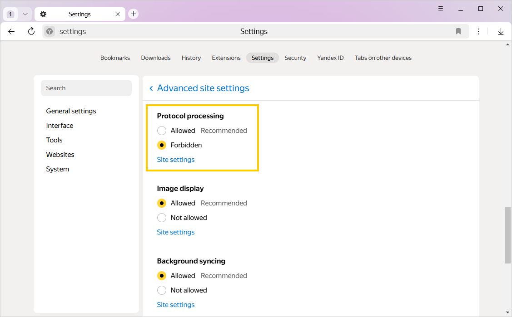The height and width of the screenshot is (317, 512).
Task: Switch to the Extensions tab
Action: click(226, 58)
